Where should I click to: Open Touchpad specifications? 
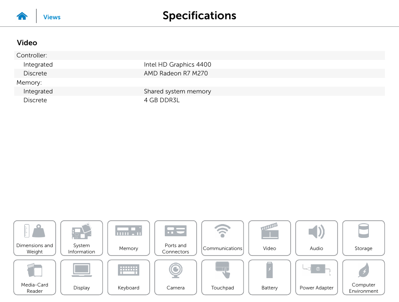click(223, 277)
